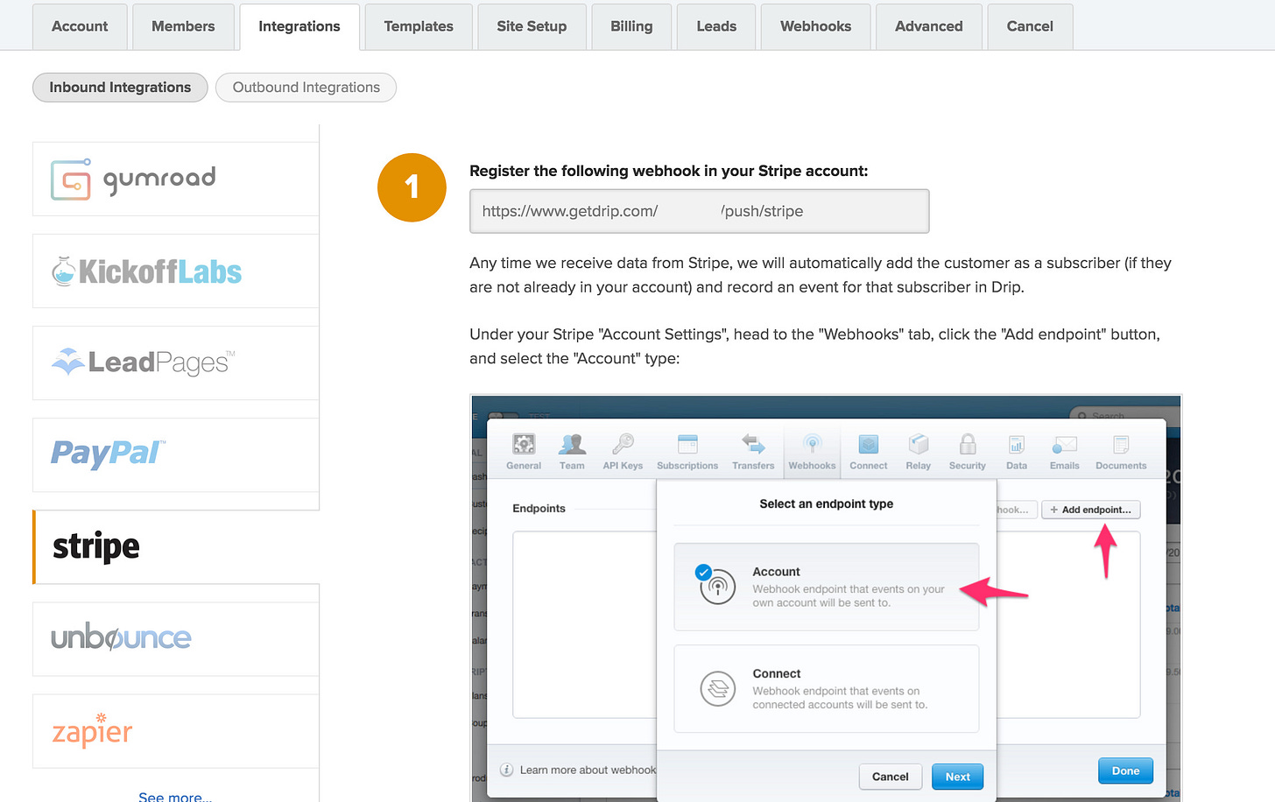This screenshot has height=802, width=1275.
Task: Click the empty Endpoints list box
Action: click(584, 625)
